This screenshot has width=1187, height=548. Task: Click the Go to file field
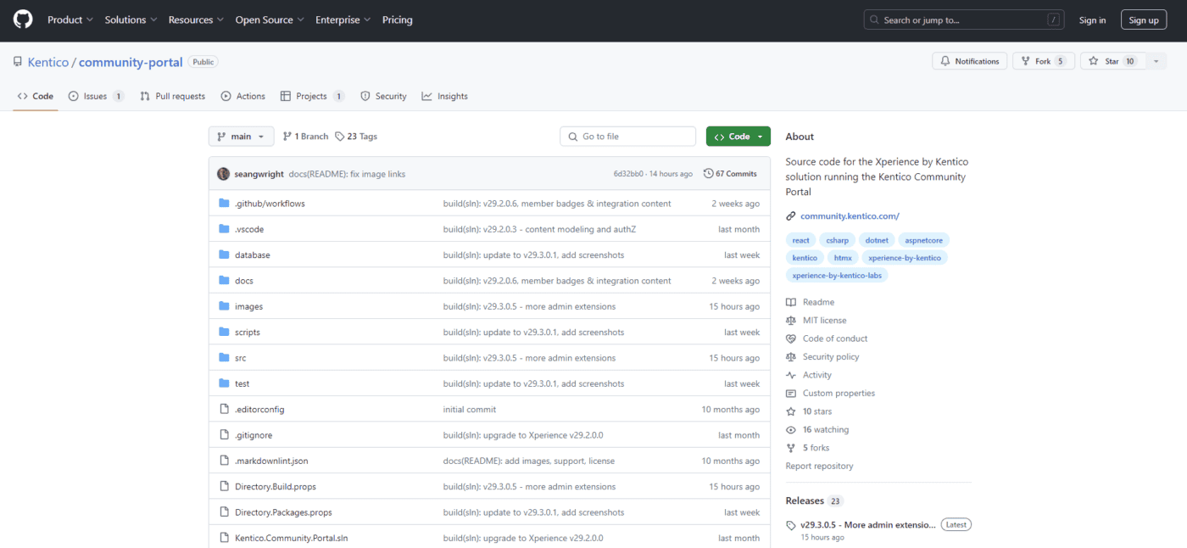tap(627, 136)
